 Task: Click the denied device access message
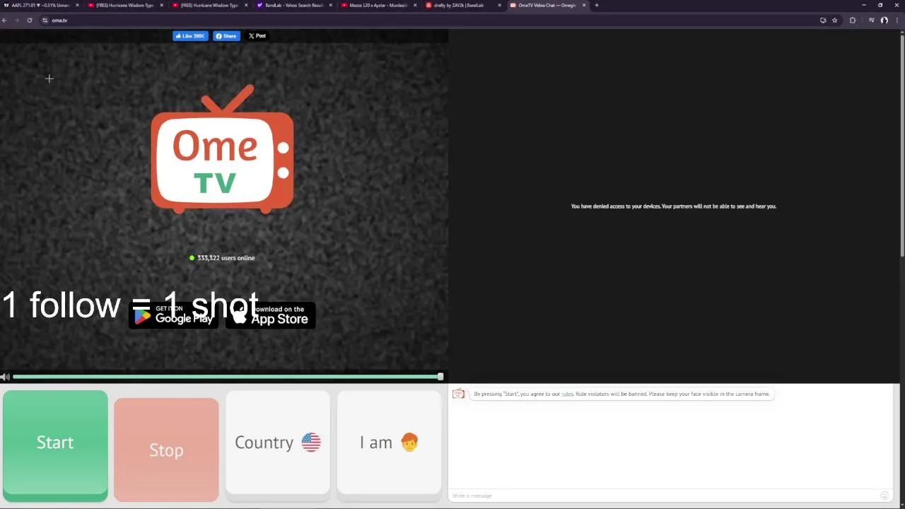674,206
